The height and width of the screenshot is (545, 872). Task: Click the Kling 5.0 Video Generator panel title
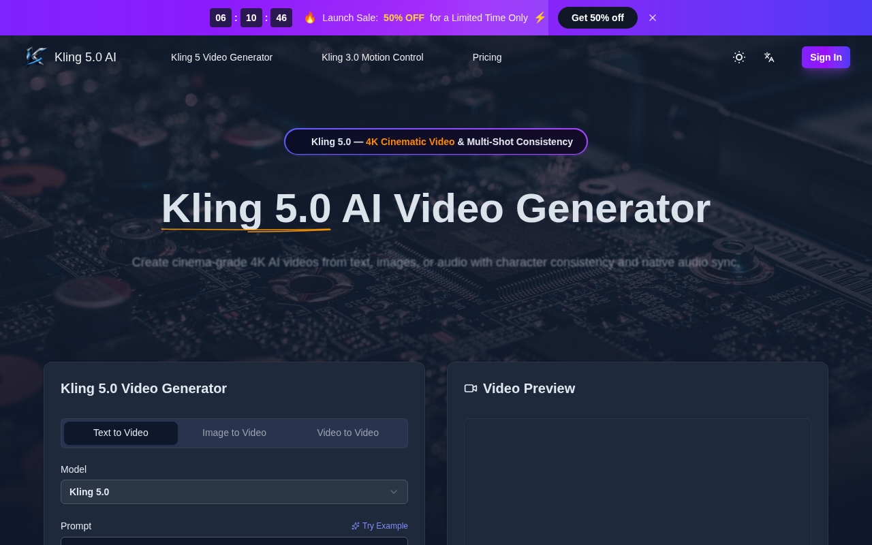(144, 388)
